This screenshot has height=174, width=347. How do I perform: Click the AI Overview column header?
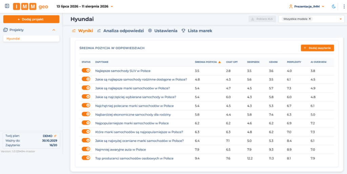coord(319,62)
